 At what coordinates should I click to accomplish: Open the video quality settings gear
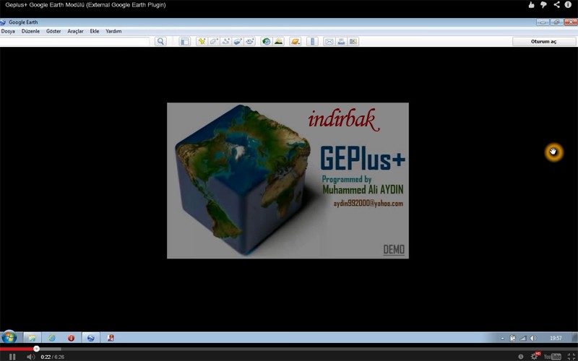click(x=534, y=356)
